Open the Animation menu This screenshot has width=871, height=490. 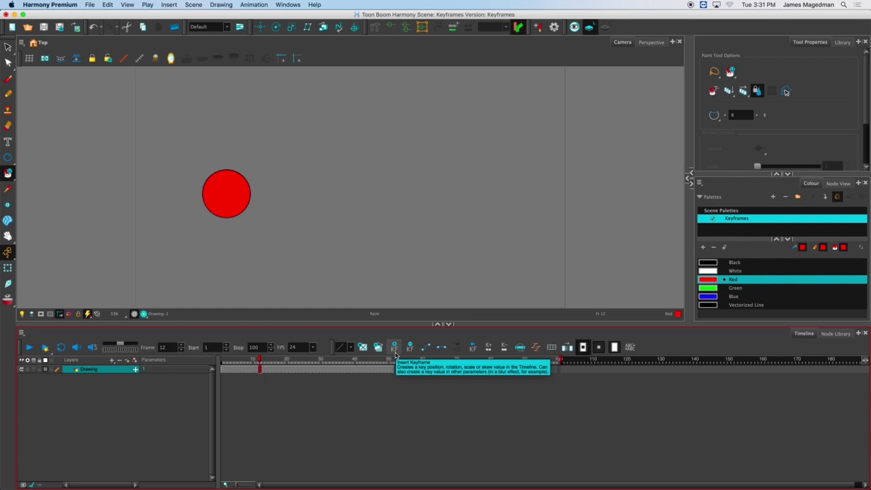click(x=253, y=5)
